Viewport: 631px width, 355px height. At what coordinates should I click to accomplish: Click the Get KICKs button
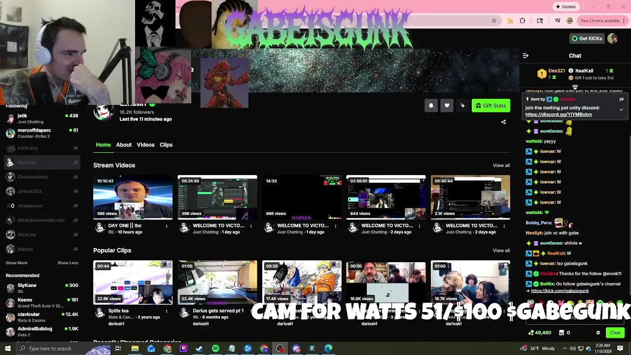click(x=587, y=38)
